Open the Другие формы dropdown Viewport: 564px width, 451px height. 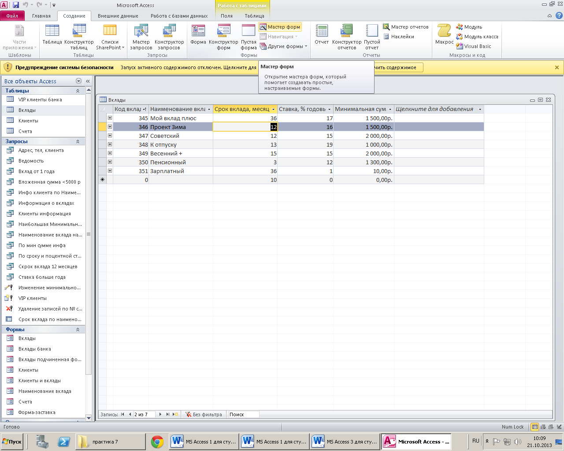pyautogui.click(x=284, y=46)
